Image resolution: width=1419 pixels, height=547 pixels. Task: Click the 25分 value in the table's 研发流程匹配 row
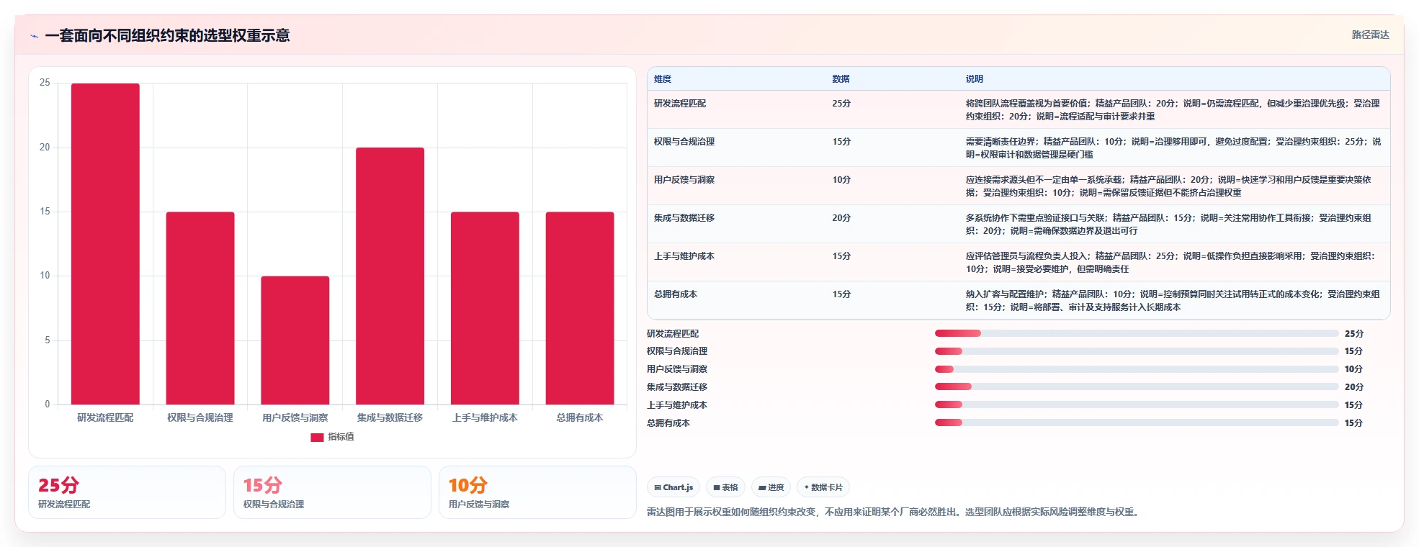tap(841, 104)
